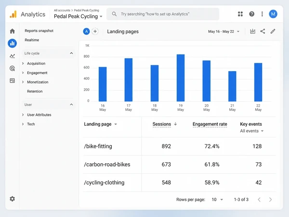Screen dimensions: 289x217
Task: Add a comparison with plus button
Action: [x=95, y=31]
